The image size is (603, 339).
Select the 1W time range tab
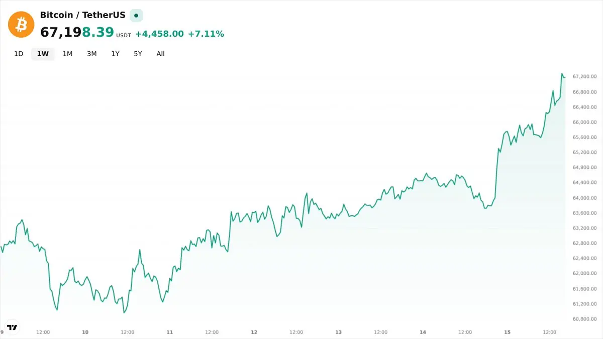click(43, 54)
